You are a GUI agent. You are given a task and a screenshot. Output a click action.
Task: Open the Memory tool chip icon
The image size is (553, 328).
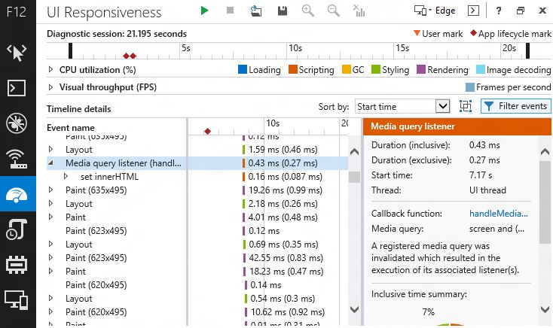[x=17, y=266]
